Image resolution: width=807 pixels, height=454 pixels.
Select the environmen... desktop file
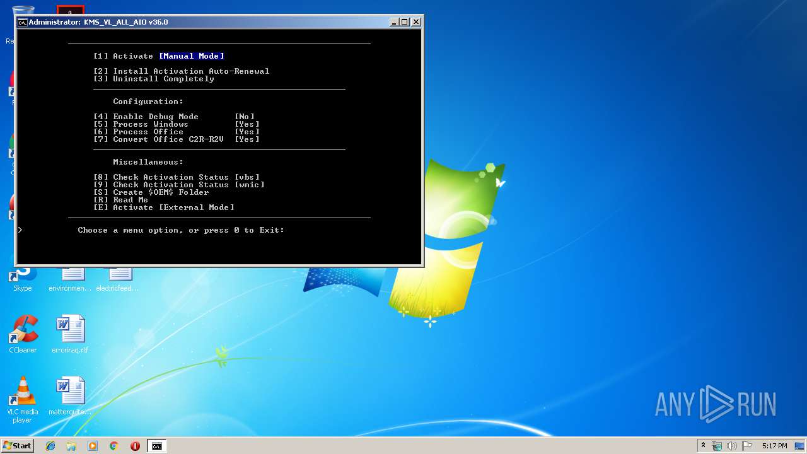point(70,279)
